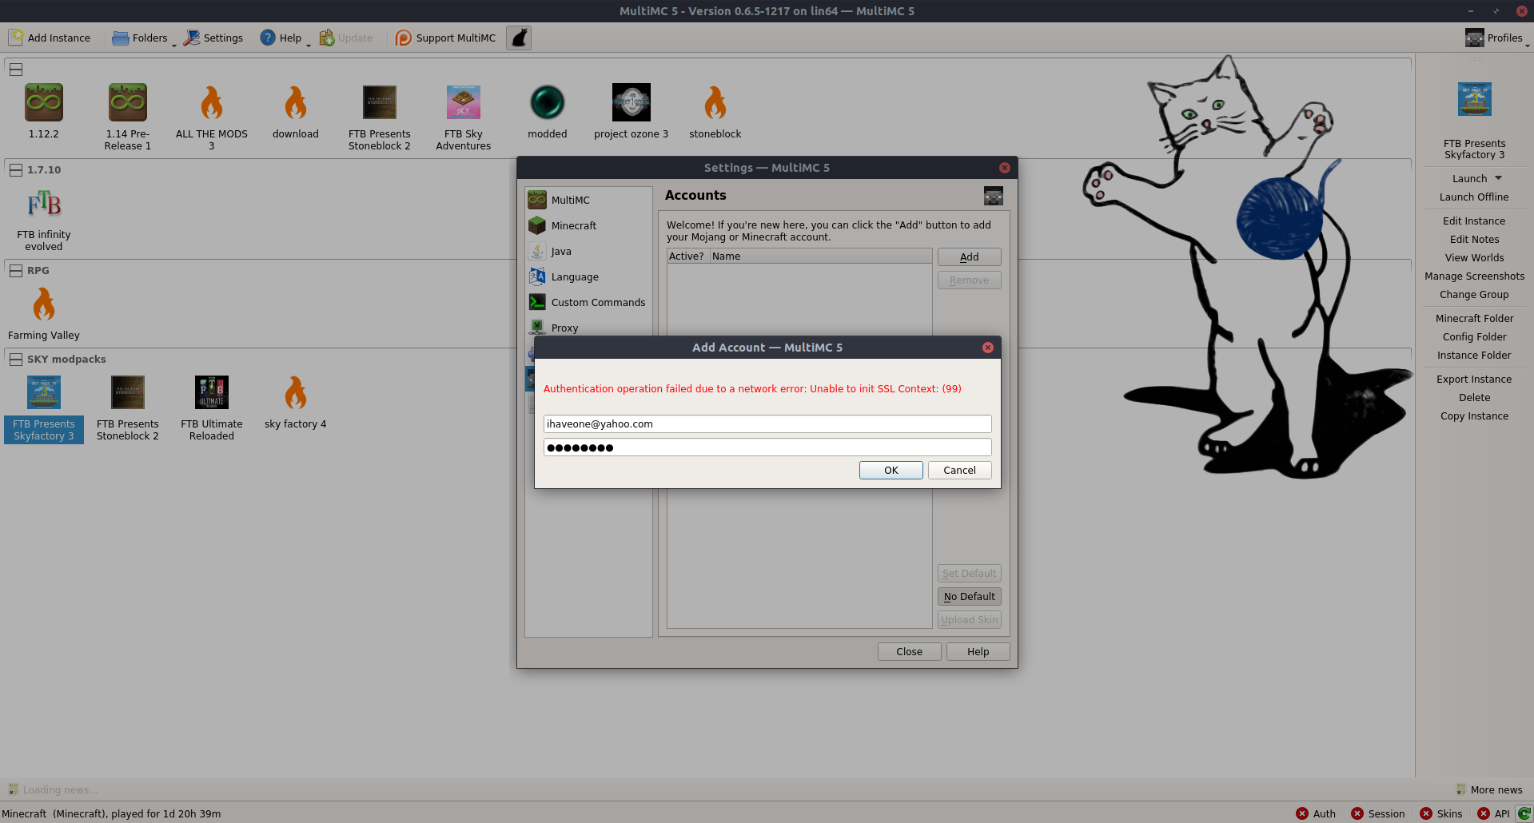Image resolution: width=1534 pixels, height=823 pixels.
Task: Open the 1.12.2 instance icon
Action: 44,102
